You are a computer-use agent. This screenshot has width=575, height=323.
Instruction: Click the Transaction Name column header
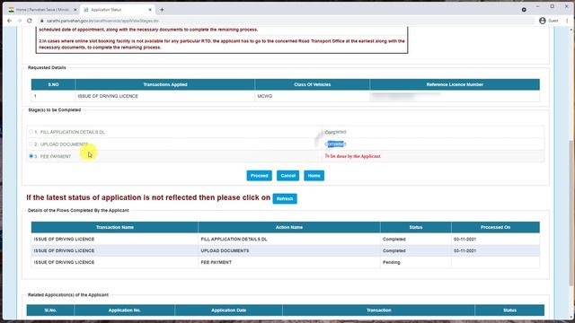115,227
